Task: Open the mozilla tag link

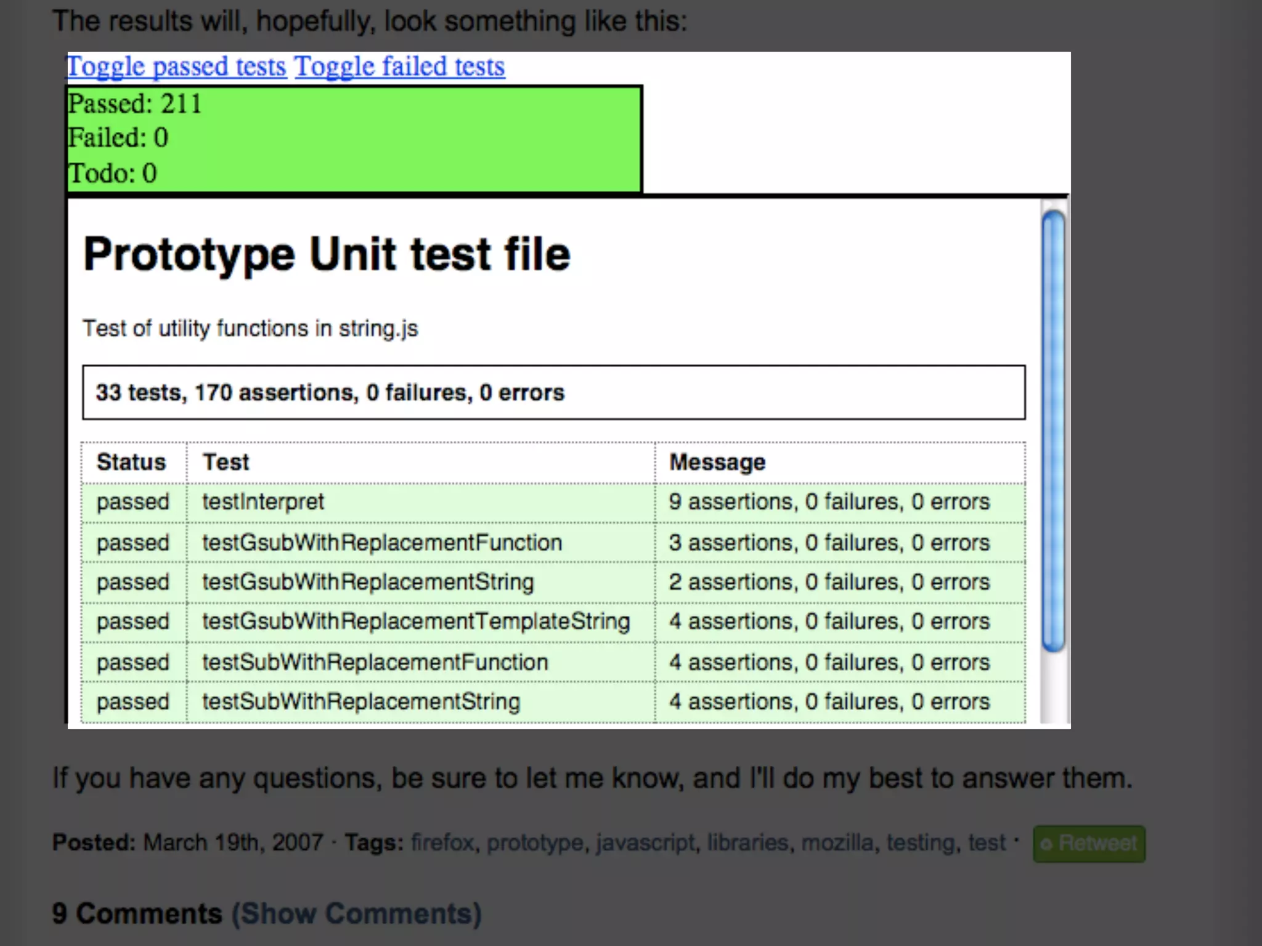Action: pos(837,843)
